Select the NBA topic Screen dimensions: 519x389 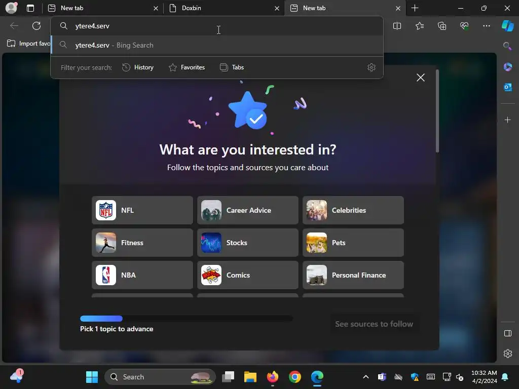tap(142, 275)
